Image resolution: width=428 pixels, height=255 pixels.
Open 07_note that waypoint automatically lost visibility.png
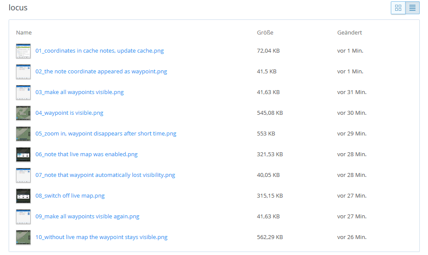pos(105,175)
